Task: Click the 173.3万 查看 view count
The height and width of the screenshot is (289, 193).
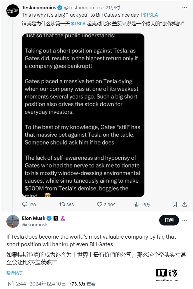Action: pos(82,284)
